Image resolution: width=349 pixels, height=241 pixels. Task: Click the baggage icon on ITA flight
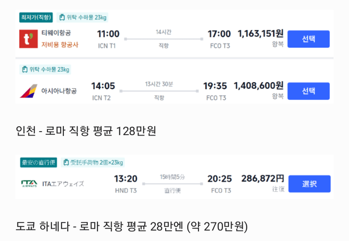[66, 162]
